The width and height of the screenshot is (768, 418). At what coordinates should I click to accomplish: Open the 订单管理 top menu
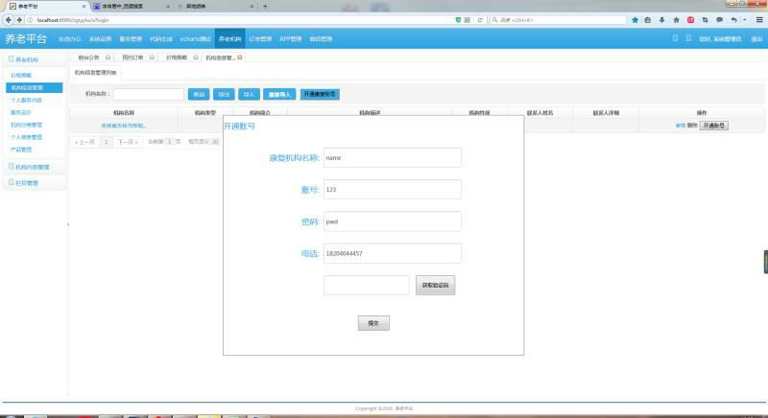pyautogui.click(x=260, y=39)
